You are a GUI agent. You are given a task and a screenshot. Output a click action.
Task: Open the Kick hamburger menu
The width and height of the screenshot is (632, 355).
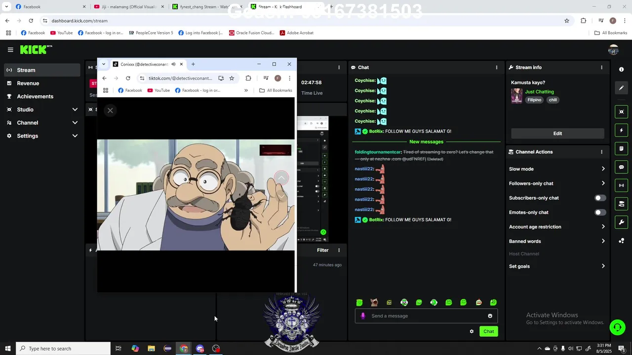tap(10, 50)
